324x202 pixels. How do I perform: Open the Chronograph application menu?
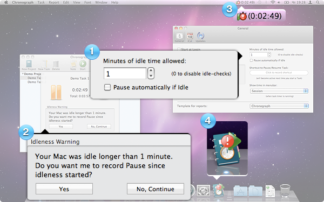point(23,3)
